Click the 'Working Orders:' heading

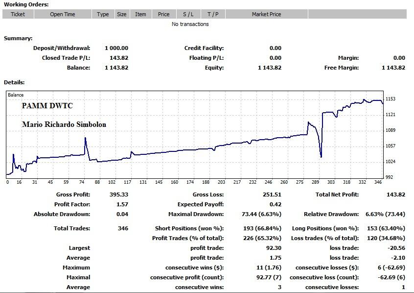(26, 4)
